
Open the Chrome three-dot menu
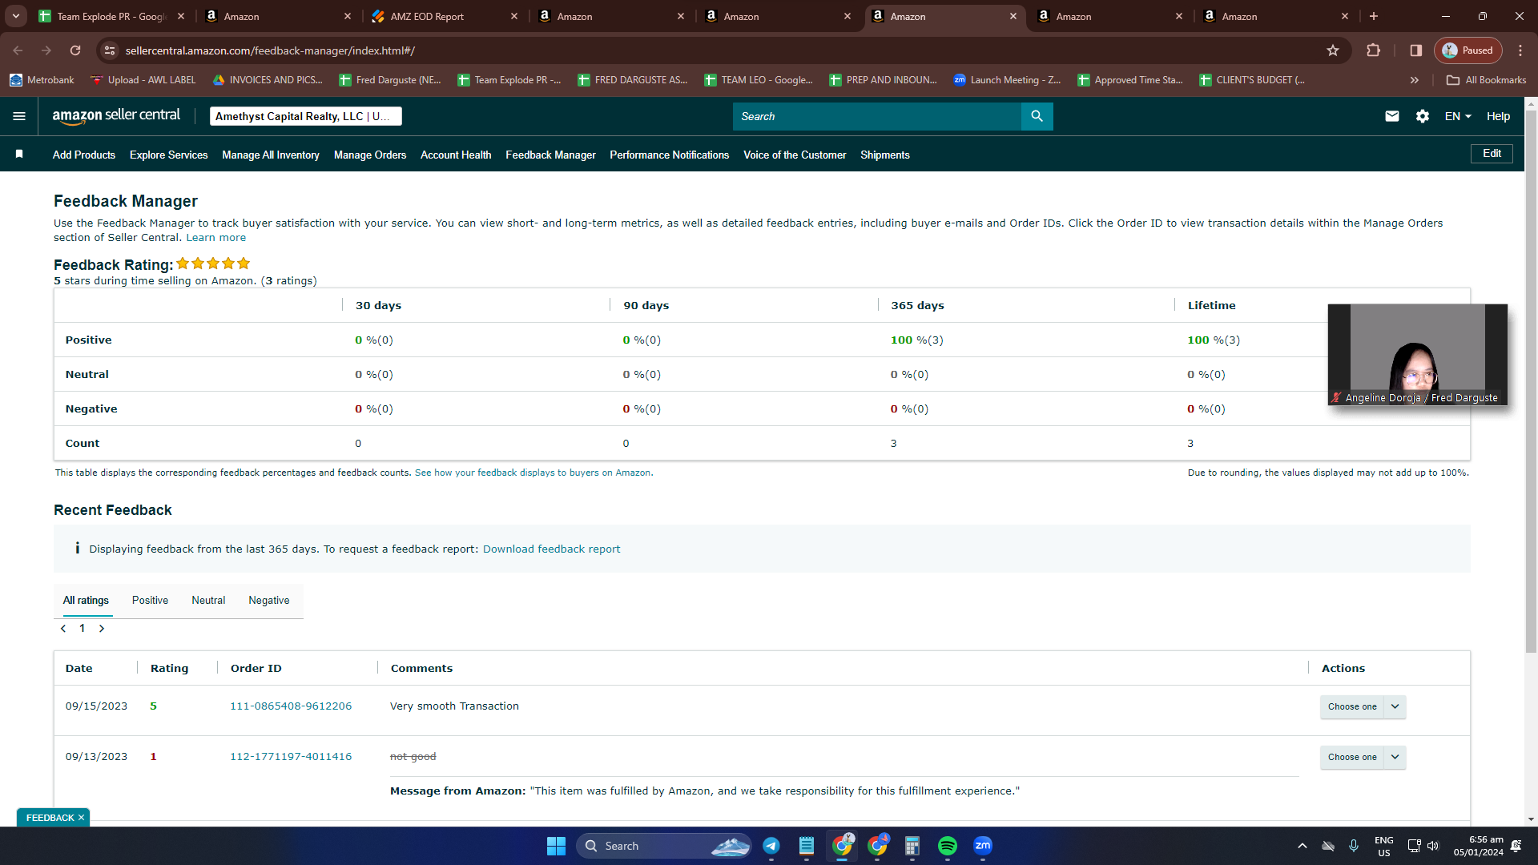(x=1520, y=50)
